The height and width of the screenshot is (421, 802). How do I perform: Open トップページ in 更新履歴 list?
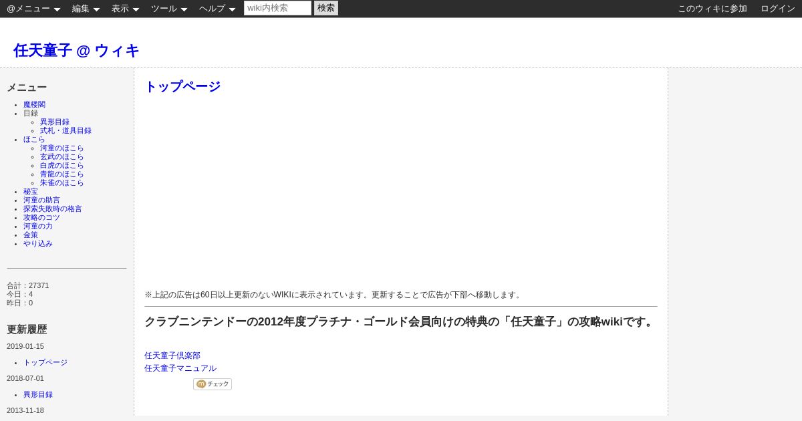45,363
